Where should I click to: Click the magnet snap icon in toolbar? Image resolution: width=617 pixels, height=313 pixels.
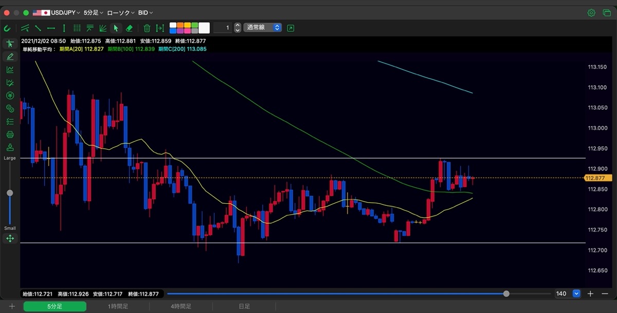[x=7, y=28]
